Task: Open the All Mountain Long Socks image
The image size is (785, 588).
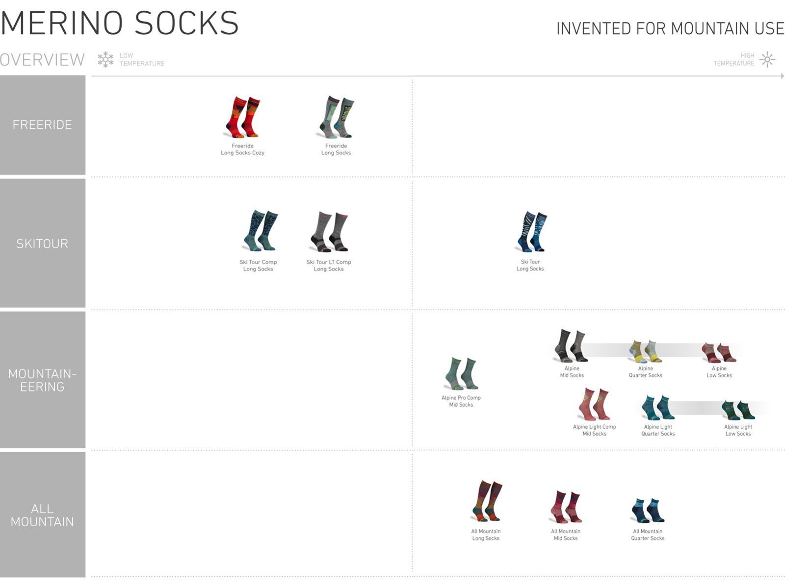Action: [487, 501]
